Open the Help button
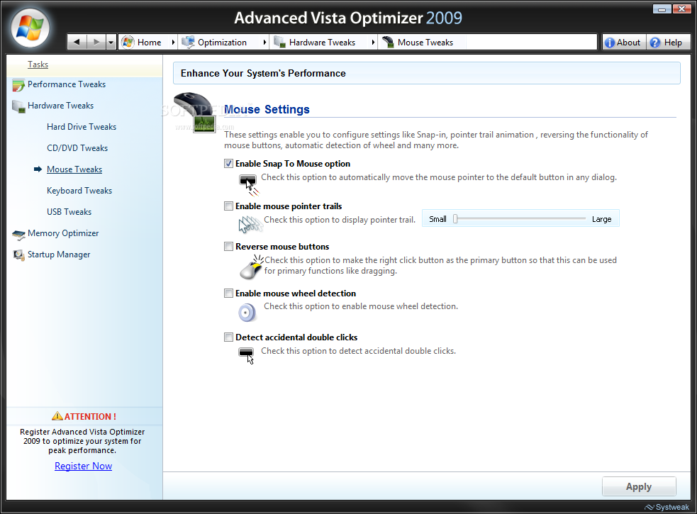Screen dimensions: 697x514 tap(667, 43)
